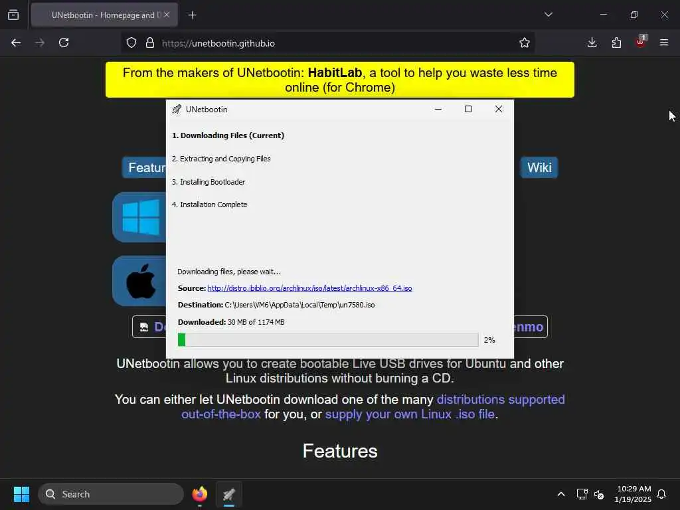Show hidden system tray icons chevron
The image size is (680, 510).
click(560, 494)
